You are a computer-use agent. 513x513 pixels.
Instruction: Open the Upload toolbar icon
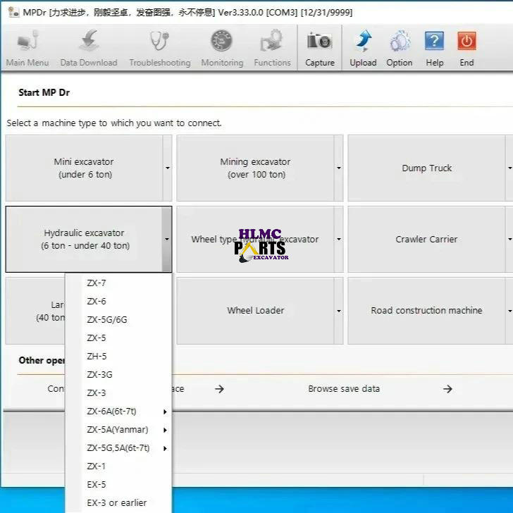coord(363,42)
